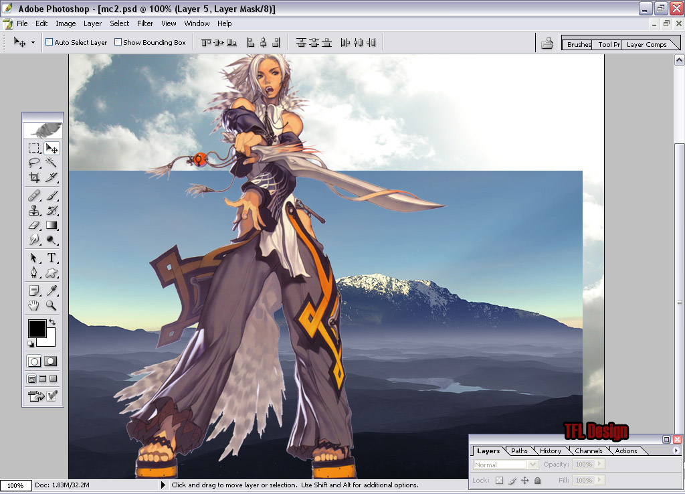Open the Help menu

pos(225,23)
